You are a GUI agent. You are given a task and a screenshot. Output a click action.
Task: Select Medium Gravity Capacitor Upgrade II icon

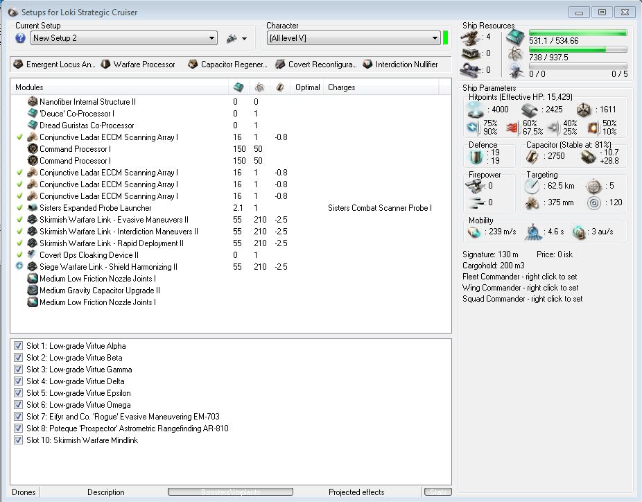(33, 291)
